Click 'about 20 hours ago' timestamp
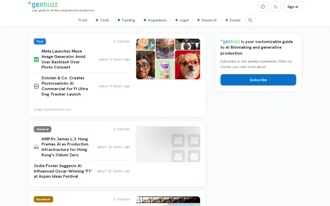Viewport: 330px width, 206px height. [113, 171]
